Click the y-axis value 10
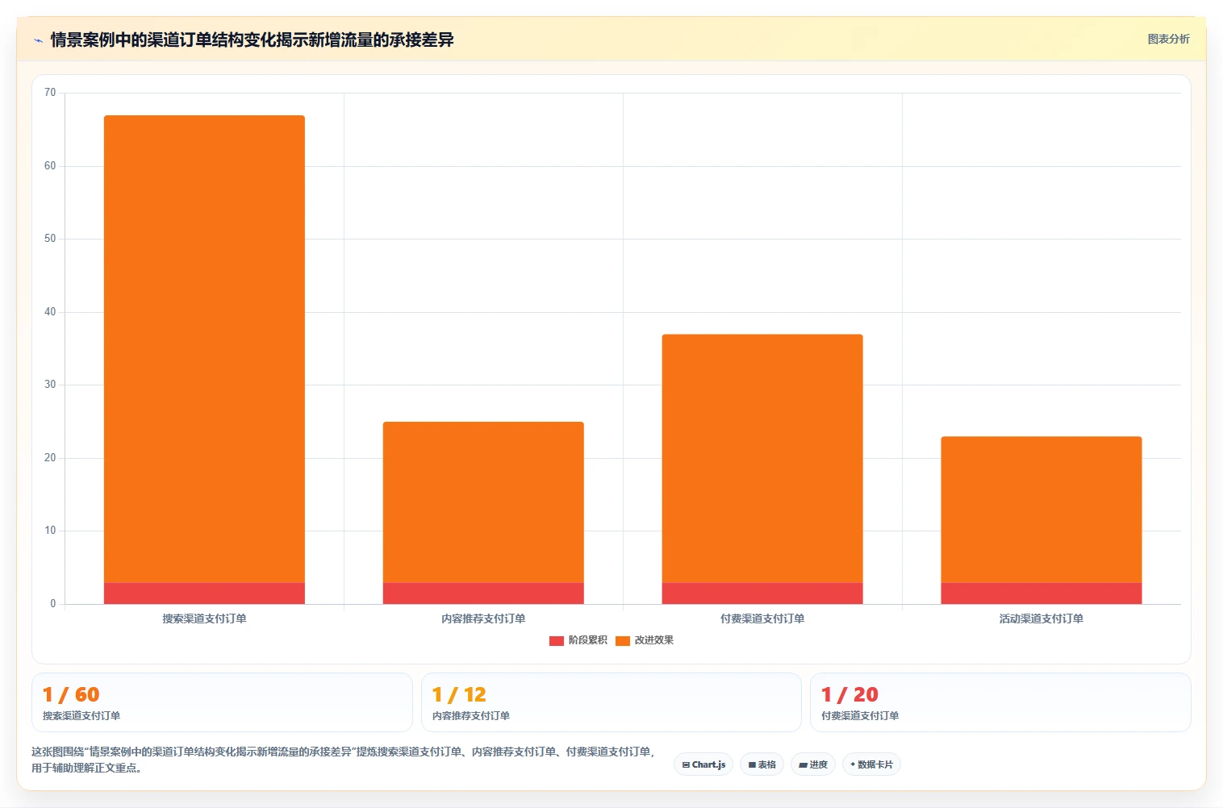 point(50,531)
